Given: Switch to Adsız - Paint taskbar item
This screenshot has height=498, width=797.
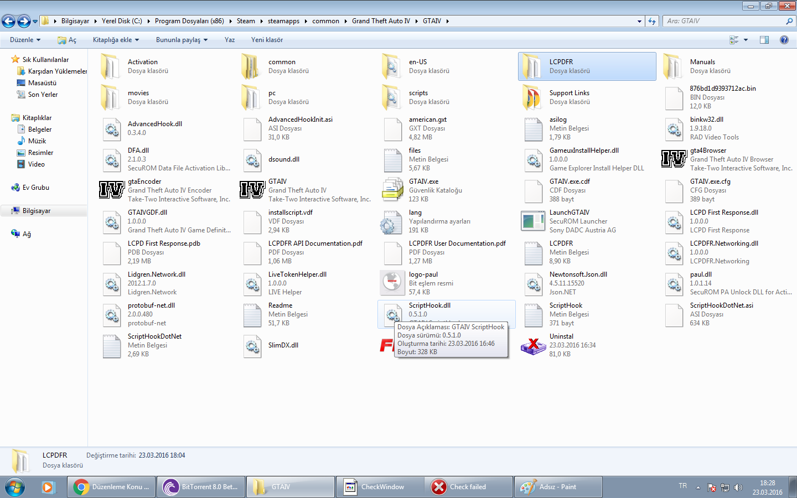Looking at the screenshot, I should (559, 487).
